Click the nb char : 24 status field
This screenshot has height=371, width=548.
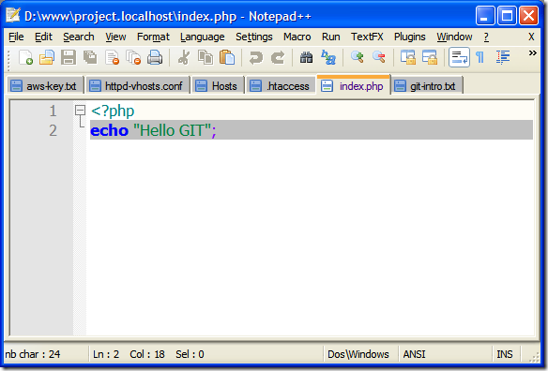point(33,354)
